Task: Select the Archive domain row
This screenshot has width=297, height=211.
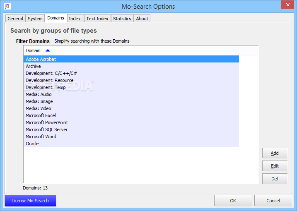Action: [x=131, y=66]
